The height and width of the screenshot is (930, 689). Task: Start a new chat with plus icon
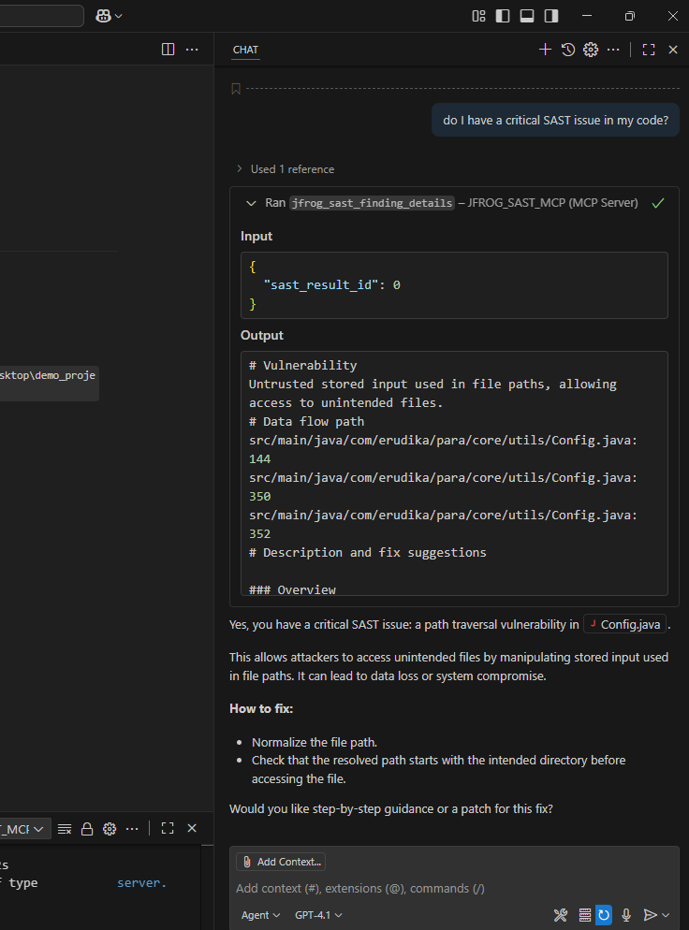point(545,50)
